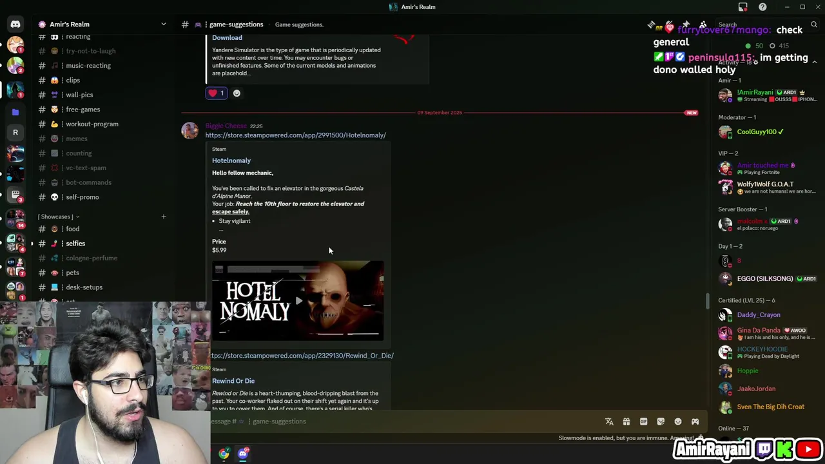Open the workout-program channel
This screenshot has height=464, width=825.
click(x=92, y=124)
